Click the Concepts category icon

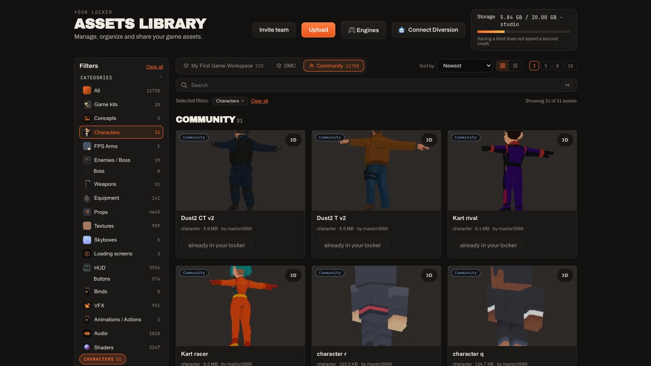(87, 118)
